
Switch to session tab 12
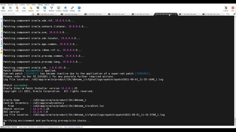click(142, 14)
